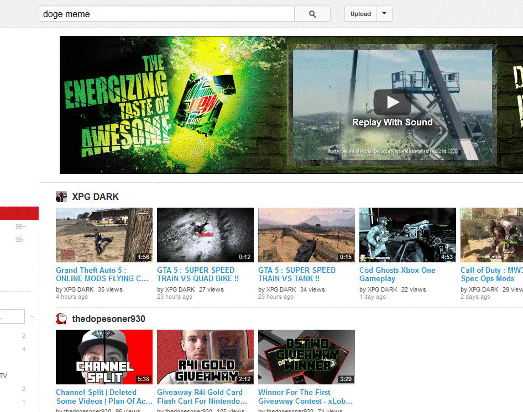Open Cod Ghosts Xbox One Gameplay thumbnail

coord(407,235)
